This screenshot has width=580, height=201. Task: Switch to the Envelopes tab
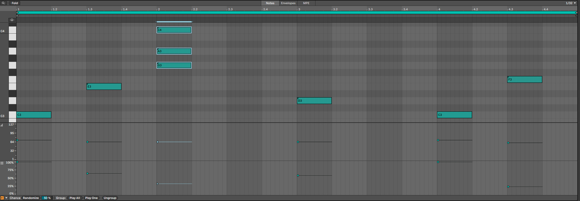coord(288,3)
